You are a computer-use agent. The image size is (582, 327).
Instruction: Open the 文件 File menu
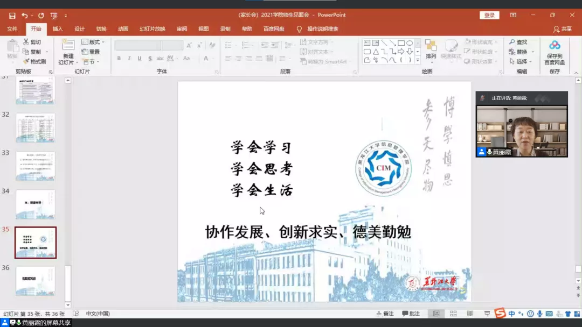(x=12, y=29)
